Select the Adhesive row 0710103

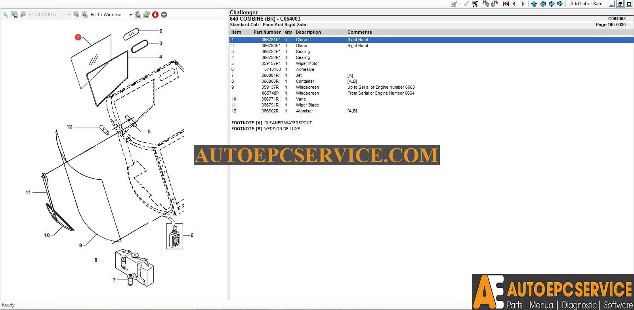tap(431, 69)
